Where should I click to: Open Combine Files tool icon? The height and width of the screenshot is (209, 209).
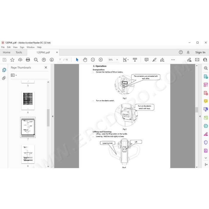click(x=206, y=109)
